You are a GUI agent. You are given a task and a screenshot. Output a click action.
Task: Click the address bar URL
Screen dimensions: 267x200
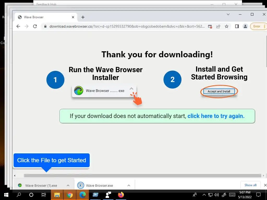pyautogui.click(x=127, y=26)
